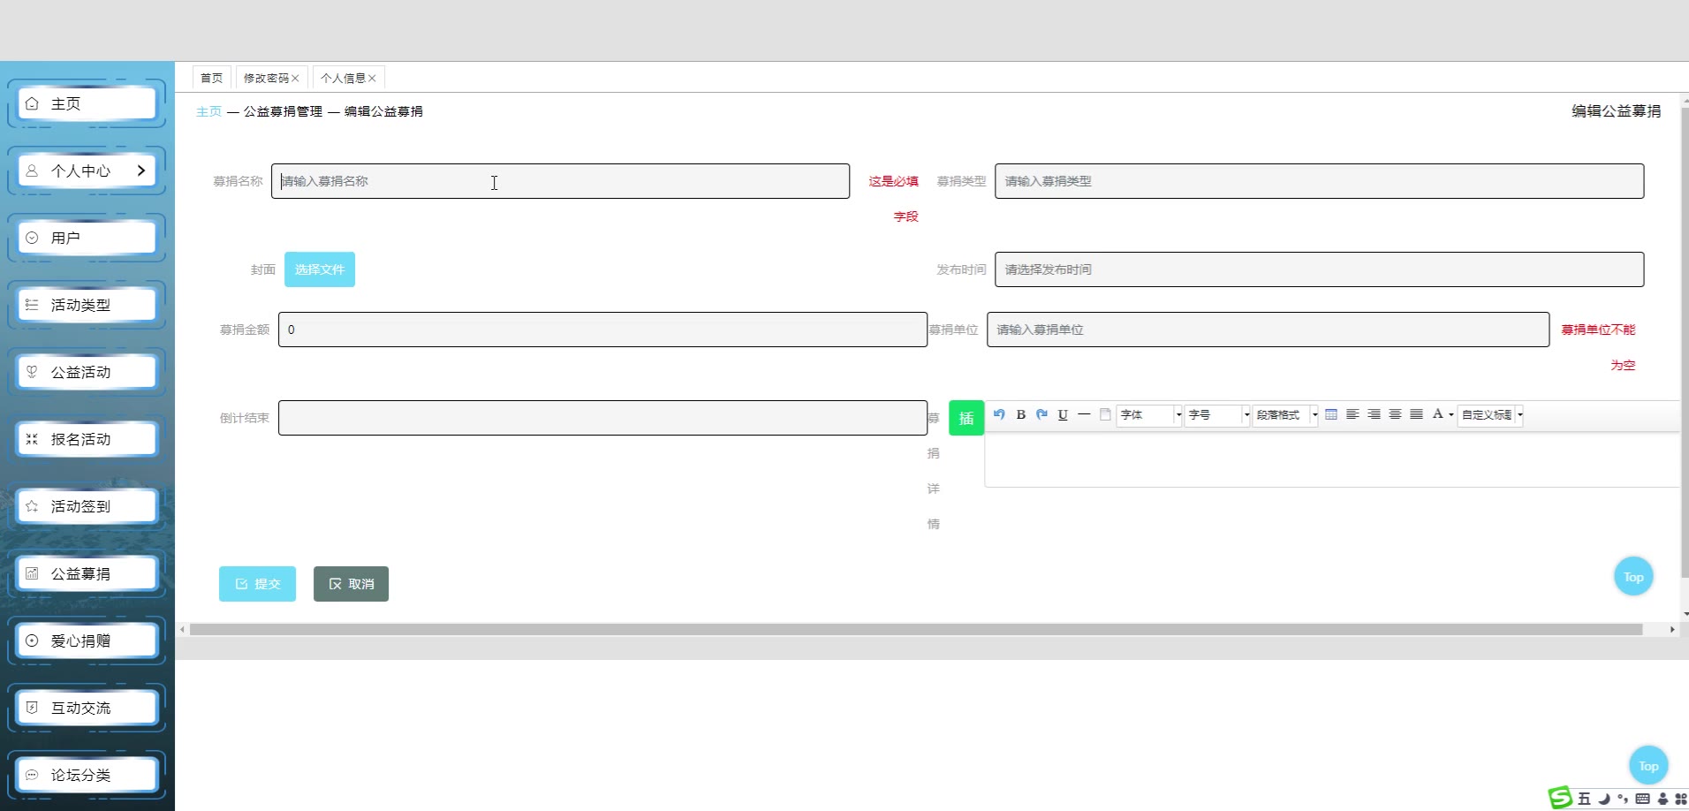Toggle punctuation mode in the Sogou bar
The height and width of the screenshot is (811, 1689).
click(1623, 799)
